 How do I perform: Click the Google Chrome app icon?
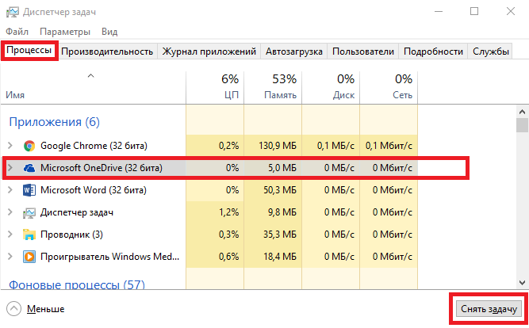tap(29, 146)
